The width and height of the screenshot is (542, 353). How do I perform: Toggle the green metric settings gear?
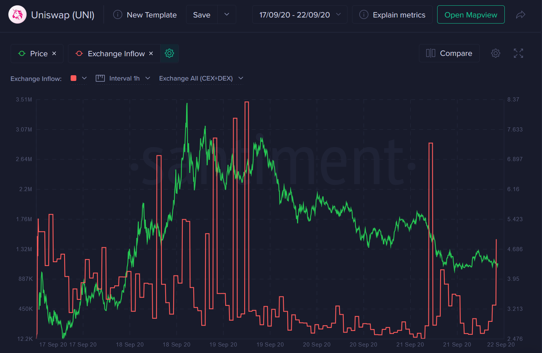tap(169, 54)
